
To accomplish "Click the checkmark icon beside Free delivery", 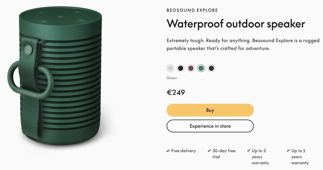I will click(x=168, y=151).
